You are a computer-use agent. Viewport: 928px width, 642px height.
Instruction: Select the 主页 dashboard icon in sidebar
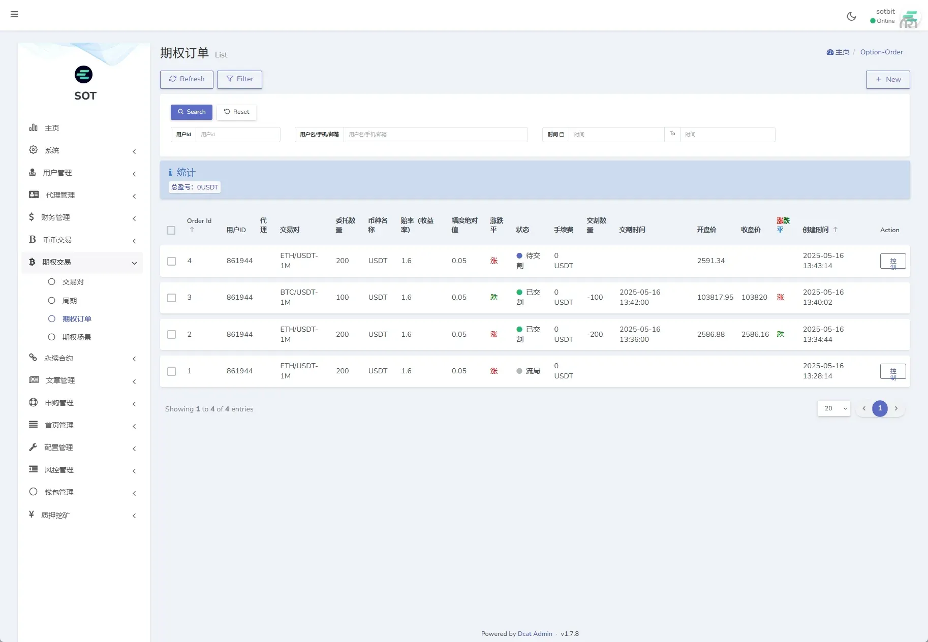[33, 127]
